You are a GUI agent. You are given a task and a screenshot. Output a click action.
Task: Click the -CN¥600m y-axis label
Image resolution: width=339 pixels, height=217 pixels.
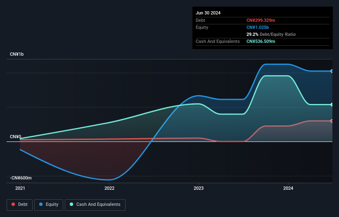21,178
